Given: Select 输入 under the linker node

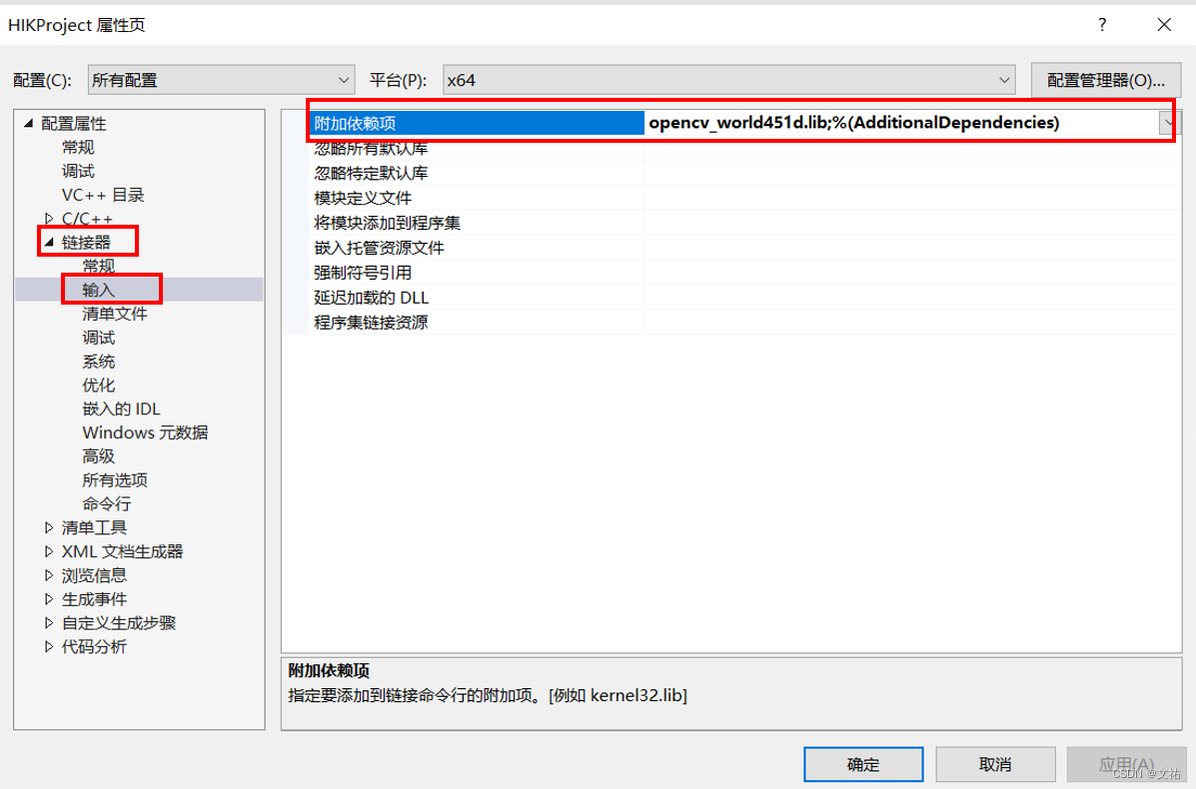Looking at the screenshot, I should pos(98,290).
